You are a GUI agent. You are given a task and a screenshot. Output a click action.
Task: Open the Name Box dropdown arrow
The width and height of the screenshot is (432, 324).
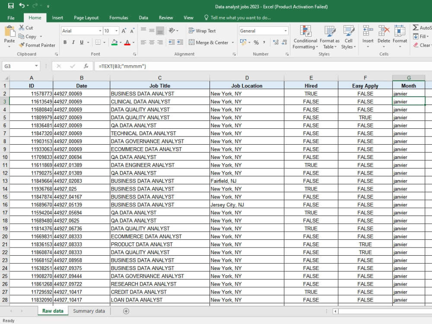36,66
